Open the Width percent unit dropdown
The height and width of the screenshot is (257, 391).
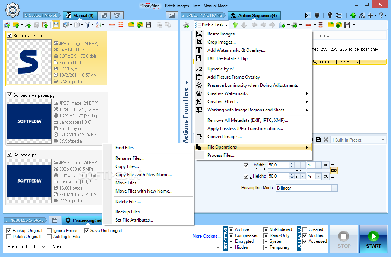pos(318,165)
